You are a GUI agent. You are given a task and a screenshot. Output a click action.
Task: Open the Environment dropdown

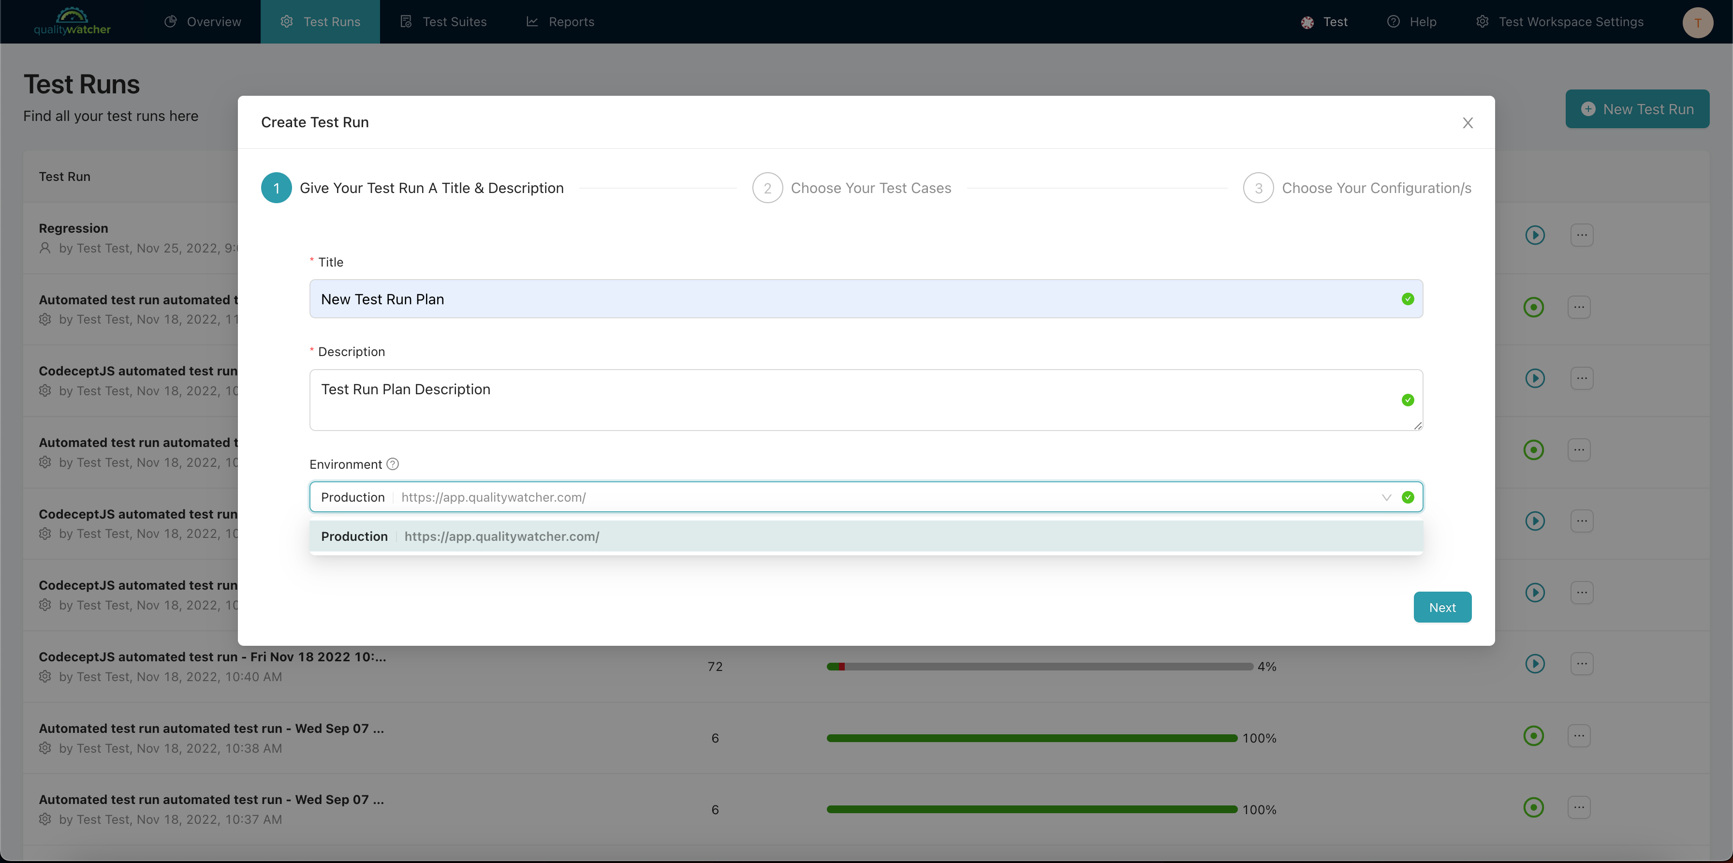point(866,497)
